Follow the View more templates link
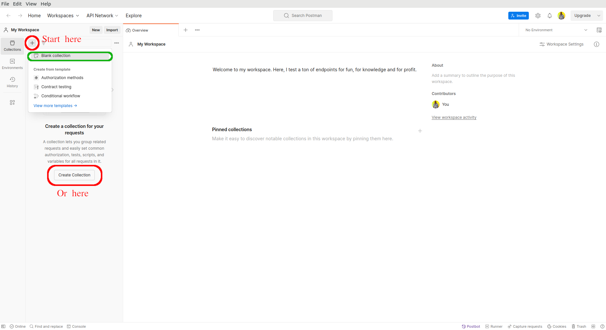 click(x=55, y=106)
